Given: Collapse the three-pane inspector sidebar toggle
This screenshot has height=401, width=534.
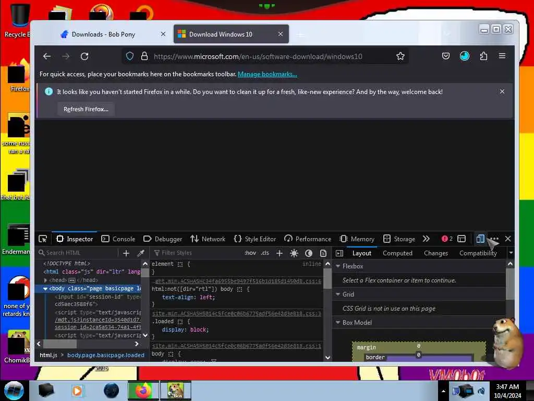Looking at the screenshot, I should coord(339,253).
